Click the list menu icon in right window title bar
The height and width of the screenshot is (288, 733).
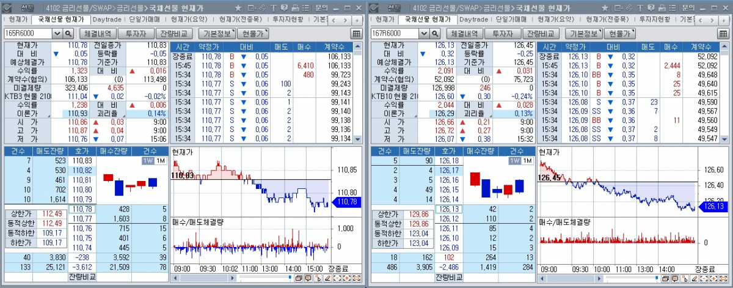(672, 8)
